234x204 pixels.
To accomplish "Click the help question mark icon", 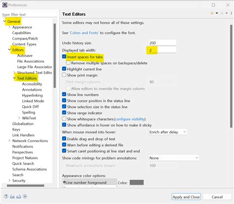I will (6, 196).
